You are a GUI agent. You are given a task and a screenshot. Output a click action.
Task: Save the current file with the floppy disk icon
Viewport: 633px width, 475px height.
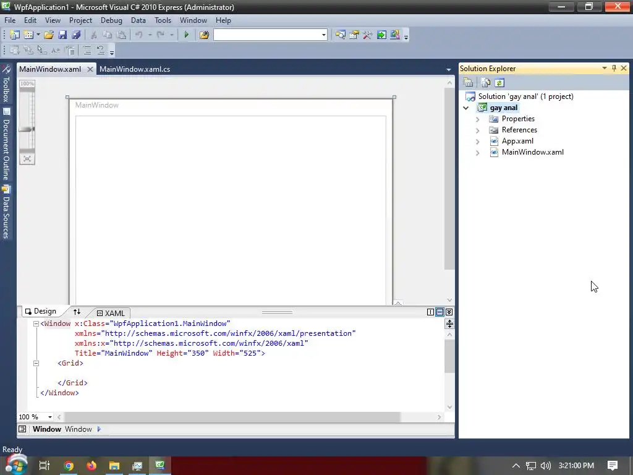pos(62,35)
